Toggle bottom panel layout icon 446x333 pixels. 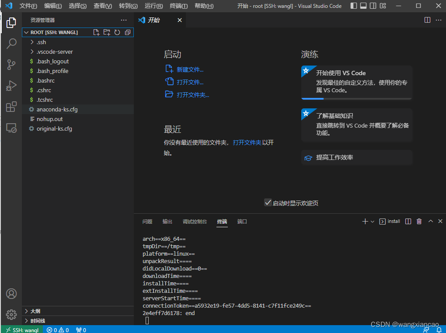tap(363, 6)
